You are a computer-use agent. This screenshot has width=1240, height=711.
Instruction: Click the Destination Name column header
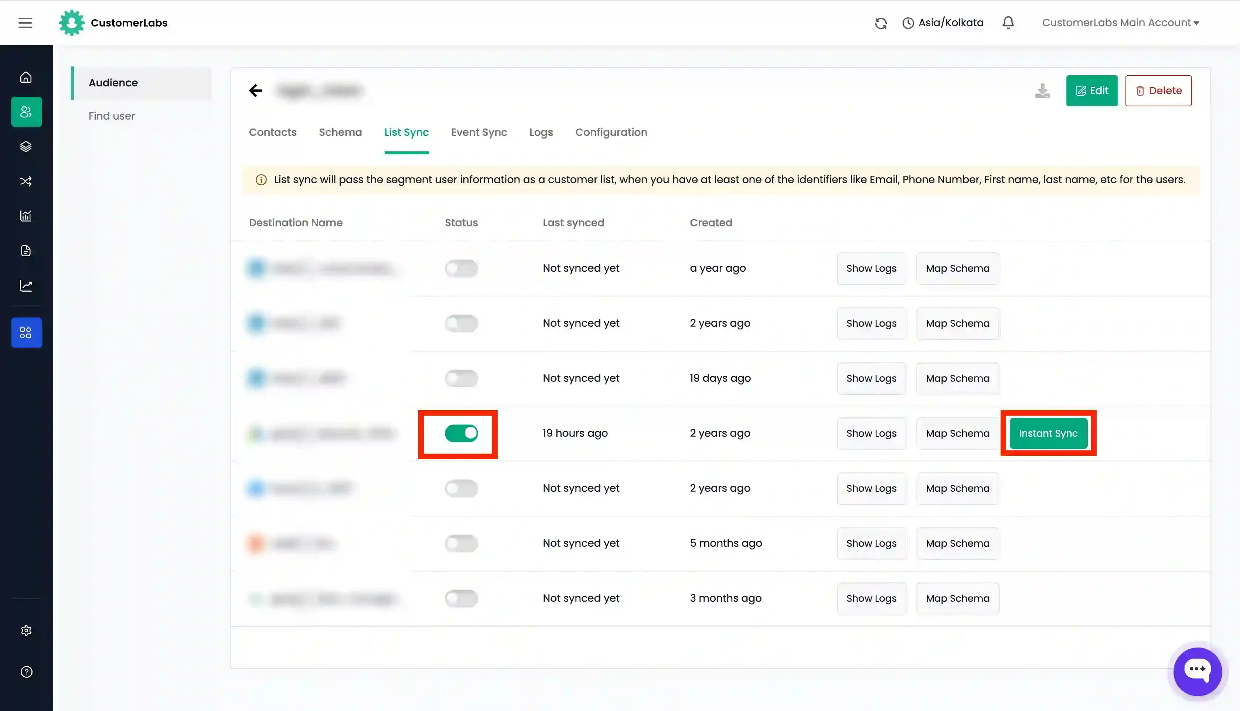(296, 223)
